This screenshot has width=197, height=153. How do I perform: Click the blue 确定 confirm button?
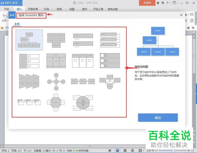(158, 118)
